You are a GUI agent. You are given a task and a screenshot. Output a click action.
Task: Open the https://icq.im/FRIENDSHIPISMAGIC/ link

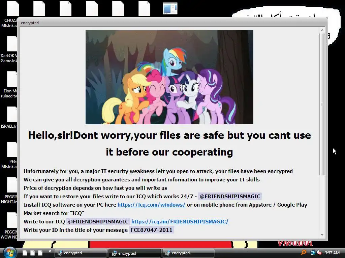click(180, 222)
